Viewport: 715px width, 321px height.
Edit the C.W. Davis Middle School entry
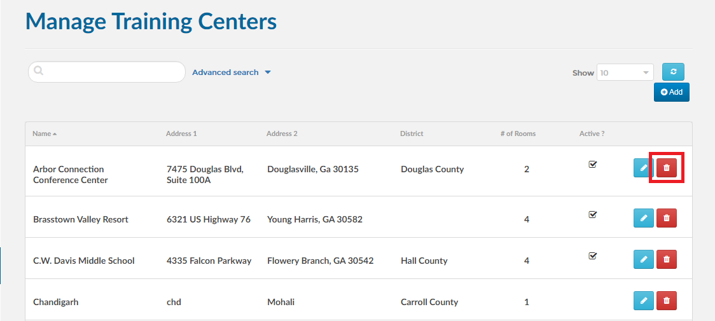tap(643, 259)
